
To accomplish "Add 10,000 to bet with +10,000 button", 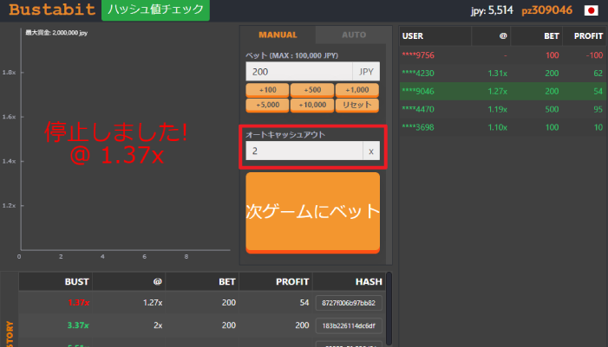I will [312, 106].
